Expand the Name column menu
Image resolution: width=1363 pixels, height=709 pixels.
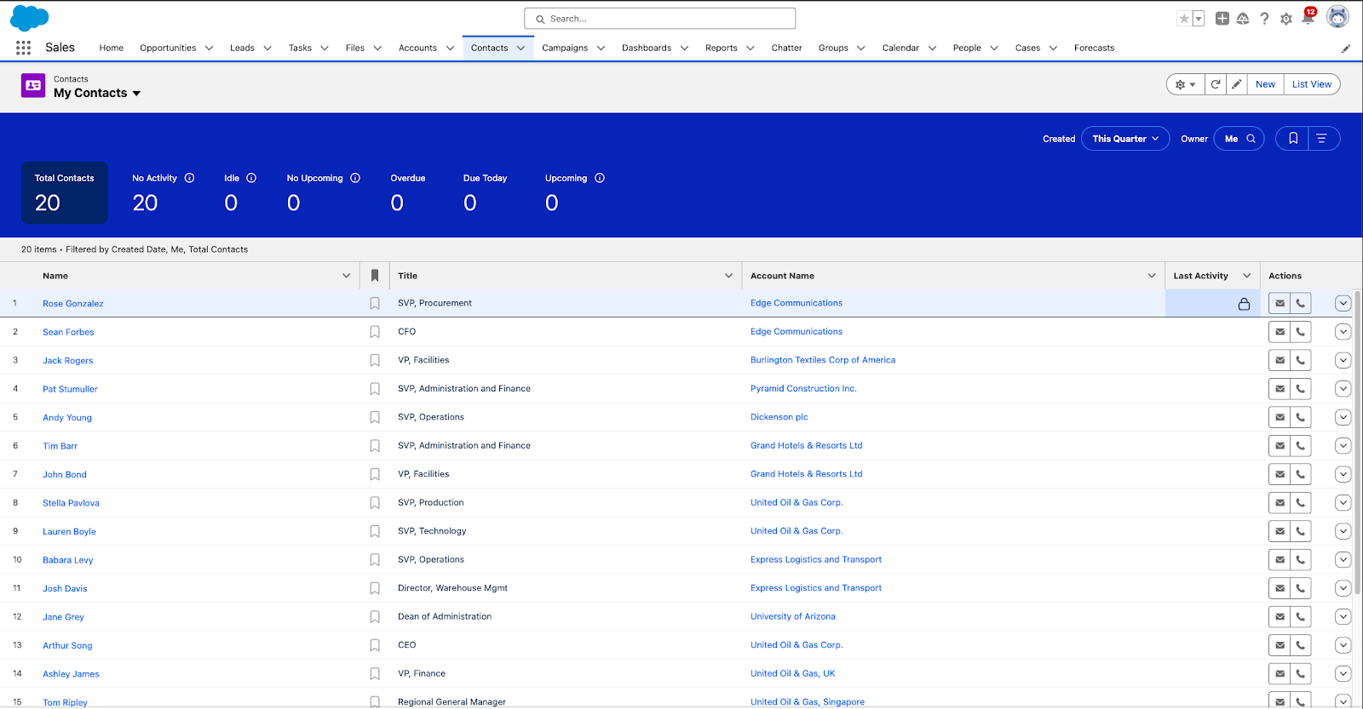tap(346, 276)
